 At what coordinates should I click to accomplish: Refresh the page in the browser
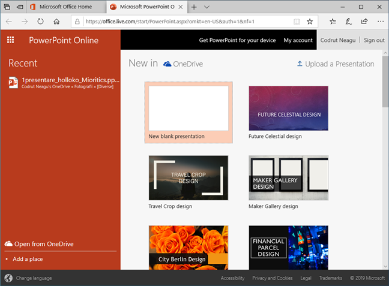(40, 21)
